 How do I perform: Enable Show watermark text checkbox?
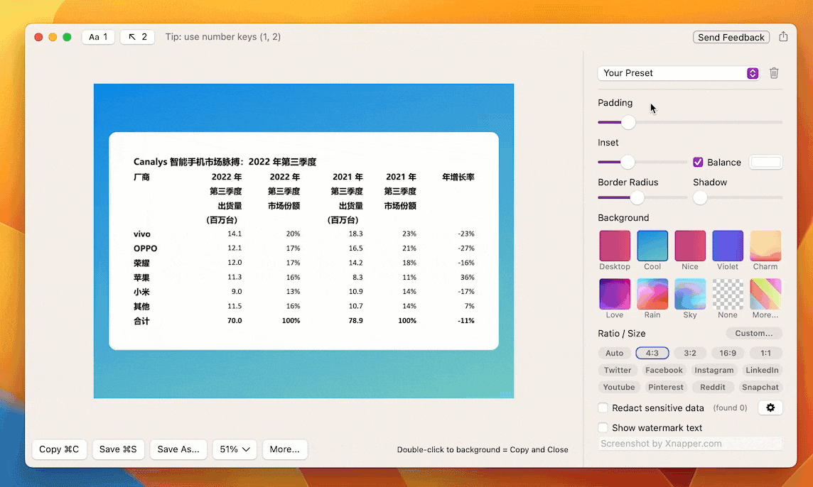[x=603, y=428]
